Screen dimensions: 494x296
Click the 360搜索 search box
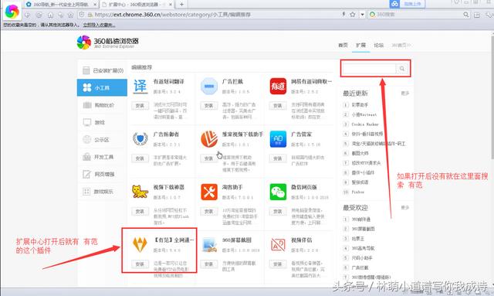pyautogui.click(x=419, y=14)
